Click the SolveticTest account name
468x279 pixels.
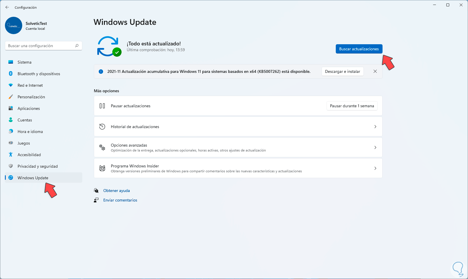pyautogui.click(x=36, y=23)
